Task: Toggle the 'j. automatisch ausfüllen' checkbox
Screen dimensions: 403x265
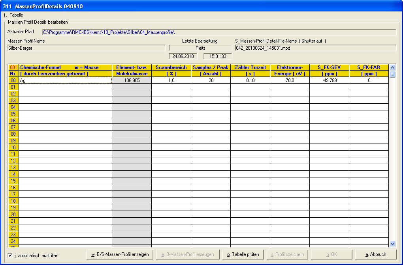Action: click(10, 255)
